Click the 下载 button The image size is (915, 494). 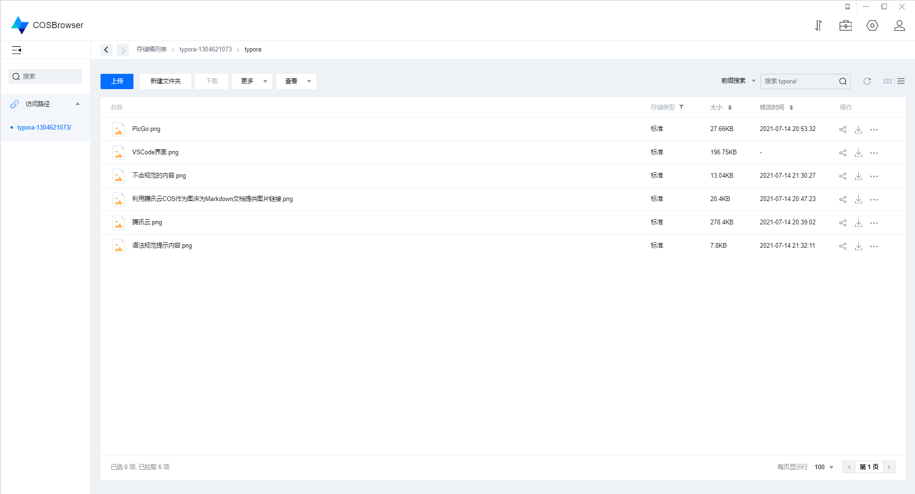(x=212, y=81)
